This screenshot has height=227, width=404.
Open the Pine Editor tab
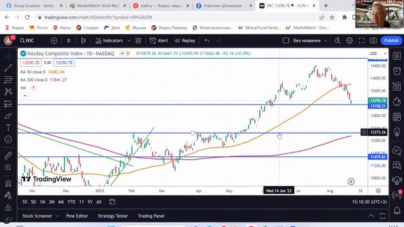tap(77, 216)
